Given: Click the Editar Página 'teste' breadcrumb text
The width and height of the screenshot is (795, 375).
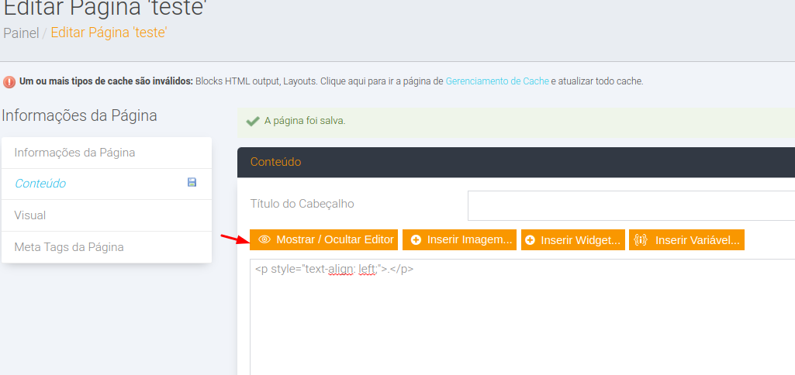Looking at the screenshot, I should [109, 33].
